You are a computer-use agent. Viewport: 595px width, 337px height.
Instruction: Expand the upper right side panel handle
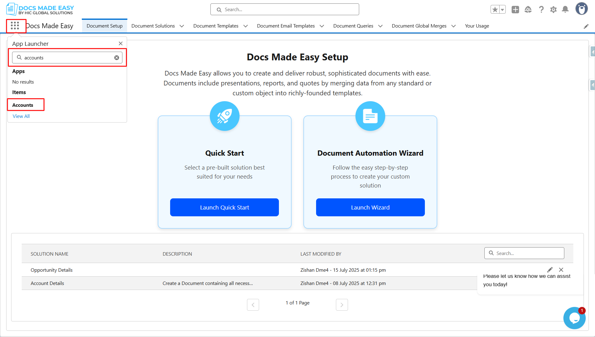coord(592,52)
